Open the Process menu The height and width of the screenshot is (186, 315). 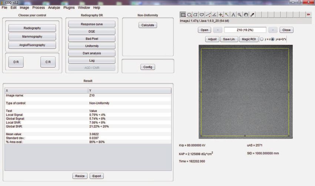click(x=39, y=8)
